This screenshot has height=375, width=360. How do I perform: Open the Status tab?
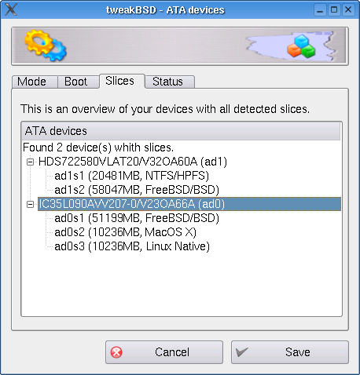pyautogui.click(x=170, y=82)
